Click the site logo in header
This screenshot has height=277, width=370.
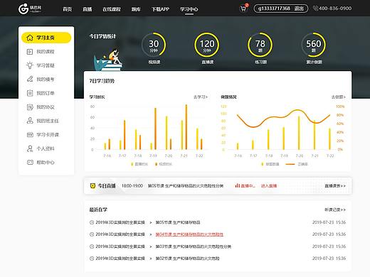pos(30,9)
